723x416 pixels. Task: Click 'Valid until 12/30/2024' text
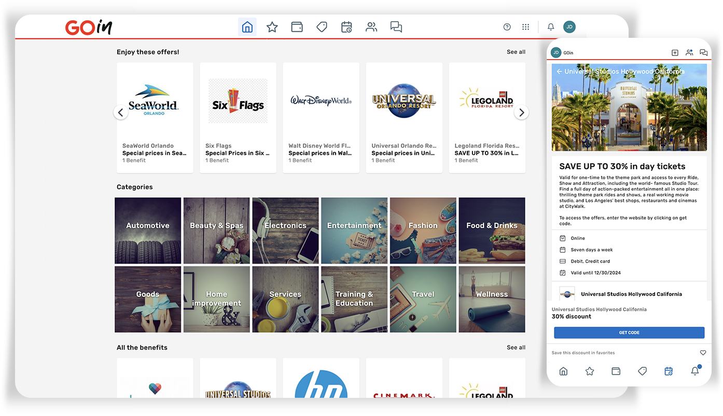coord(595,273)
